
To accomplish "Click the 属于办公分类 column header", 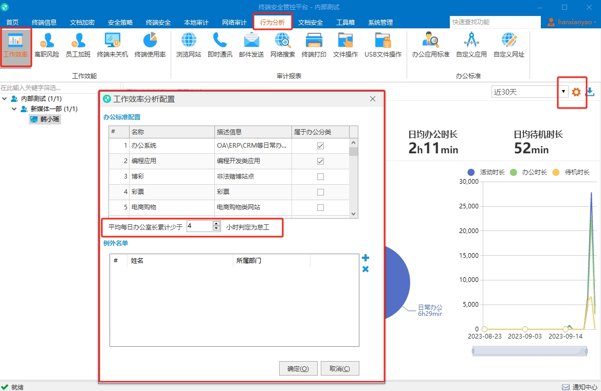I will pos(320,132).
